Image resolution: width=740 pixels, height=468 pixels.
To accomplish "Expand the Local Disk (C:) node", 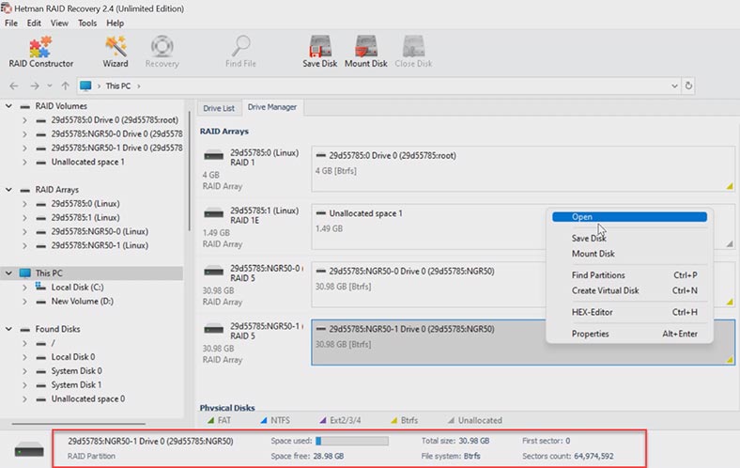I will point(24,288).
